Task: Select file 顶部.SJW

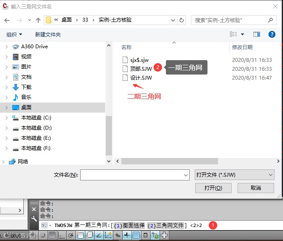Action: point(141,69)
